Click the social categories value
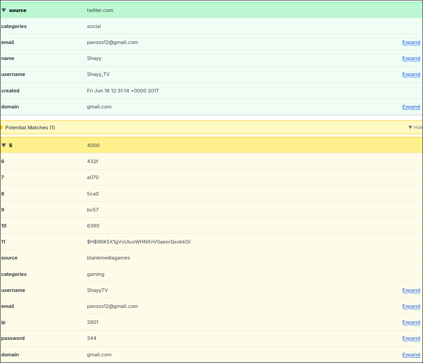 tap(94, 26)
